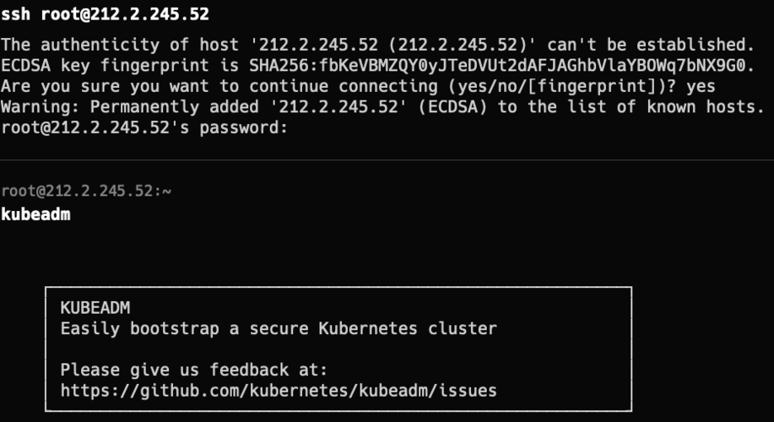Viewport: 774px width, 422px height.
Task: Click the horizontal divider between command blocks
Action: tap(387, 160)
